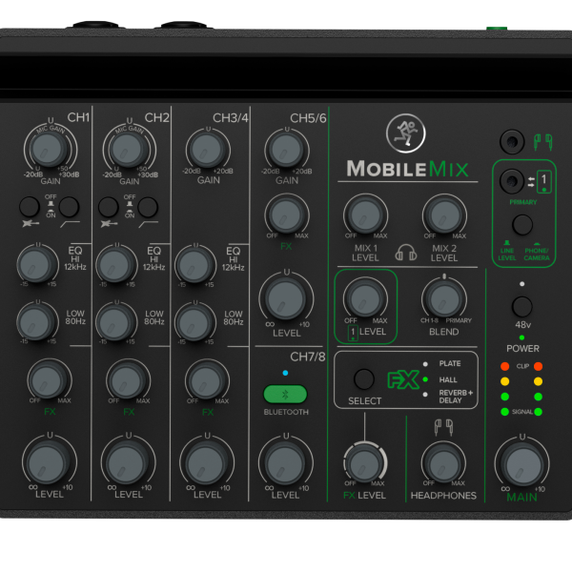The width and height of the screenshot is (572, 572).
Task: Click the CH3/4 LEVEL knob
Action: click(207, 463)
